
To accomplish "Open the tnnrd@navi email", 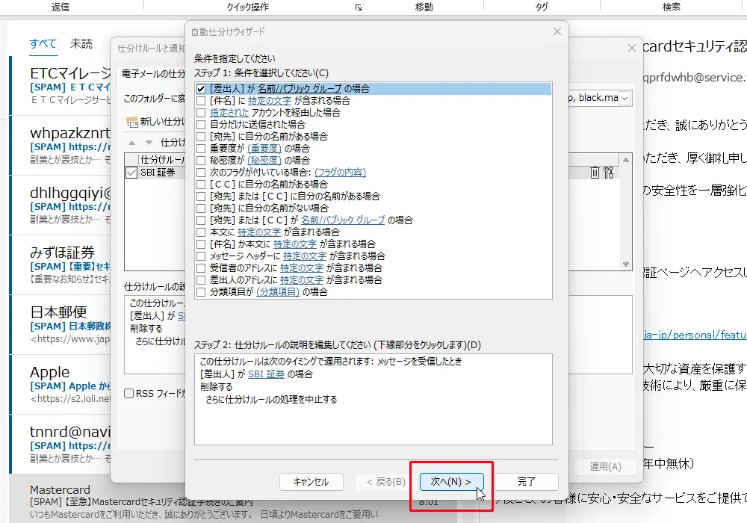I will (61, 444).
